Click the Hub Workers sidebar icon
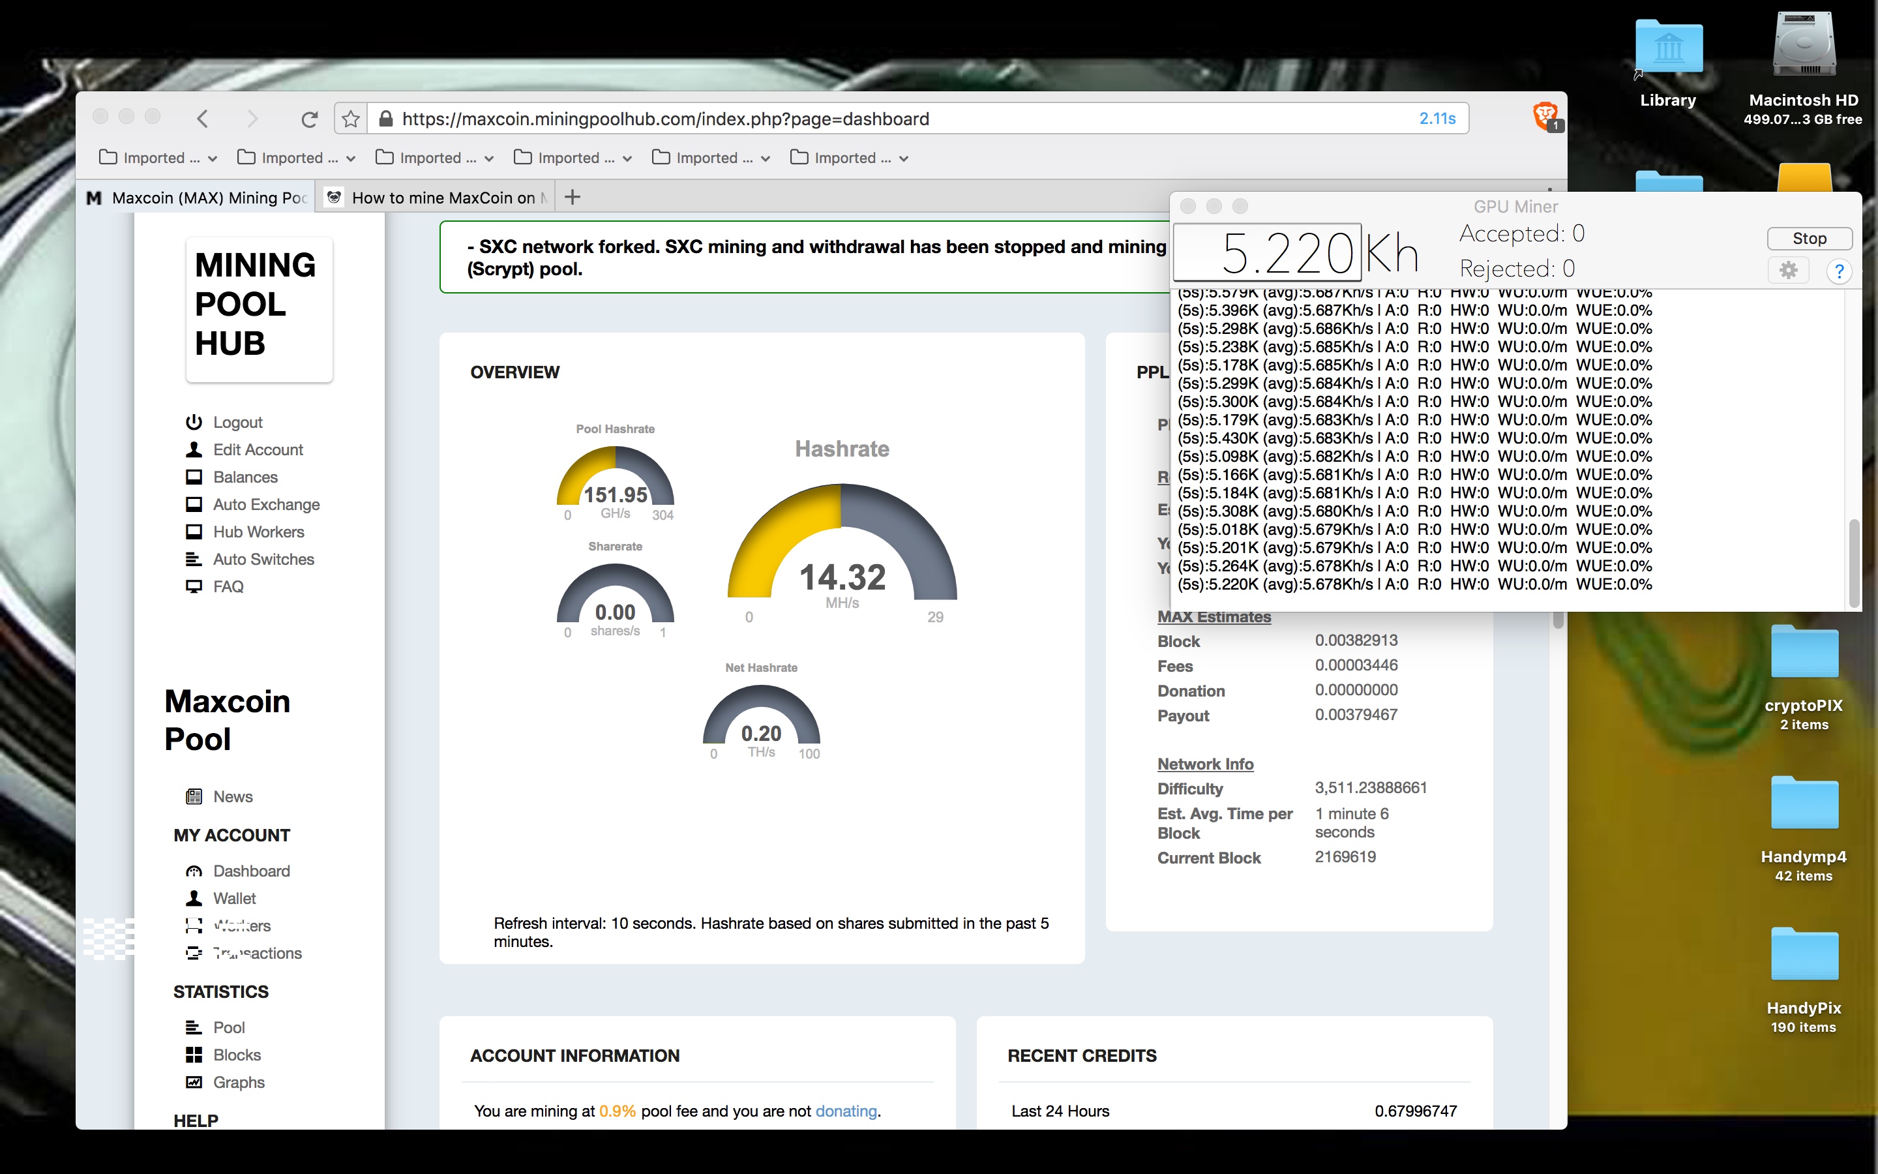 point(194,532)
